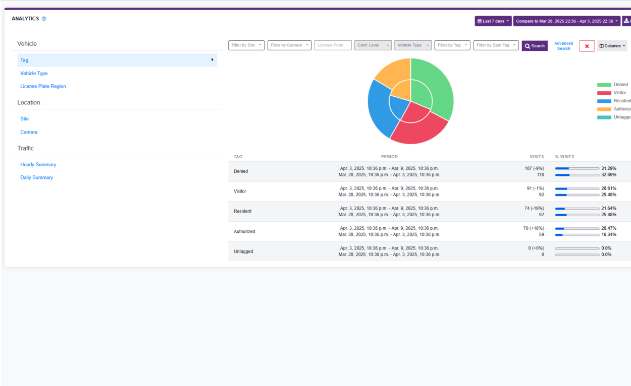The image size is (631, 386).
Task: Click the 31.29% visits percentage
Action: point(609,168)
